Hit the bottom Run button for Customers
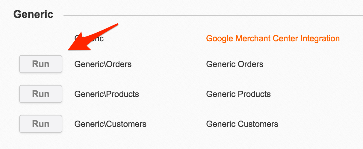Screen dimensions: 363x149 pos(41,124)
